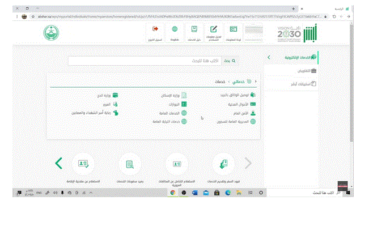The image size is (386, 226).
Task: Open Microsoft Edge from the taskbar
Action: click(228, 193)
